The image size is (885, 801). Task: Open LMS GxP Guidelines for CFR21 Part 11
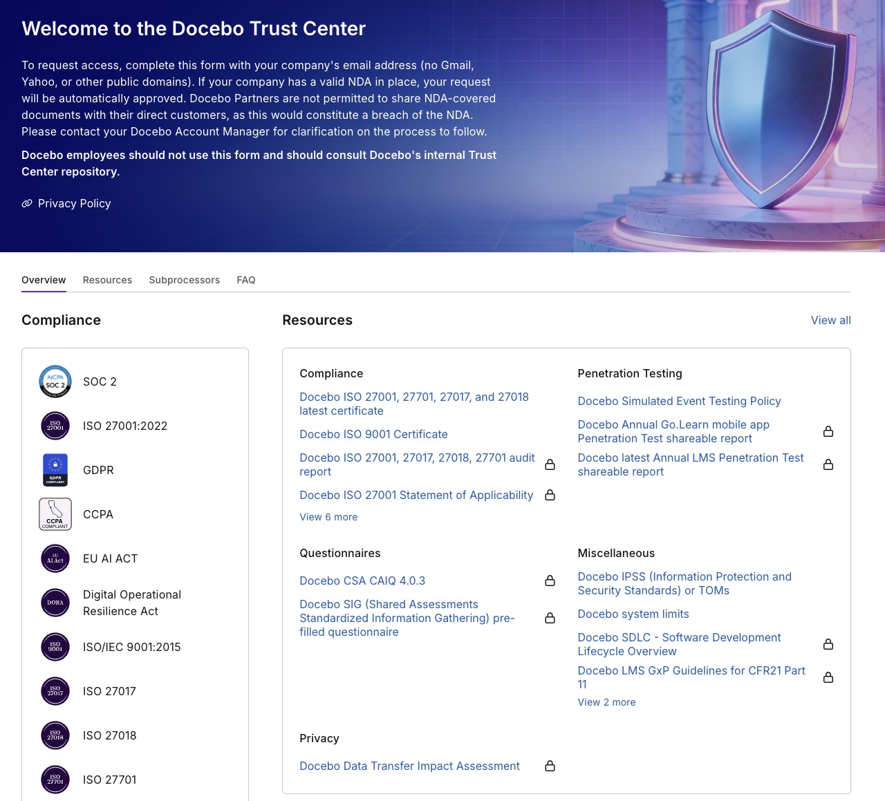tap(691, 677)
